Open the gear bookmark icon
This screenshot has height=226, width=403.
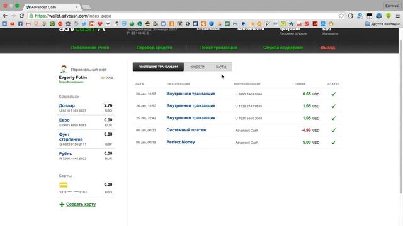[x=68, y=24]
